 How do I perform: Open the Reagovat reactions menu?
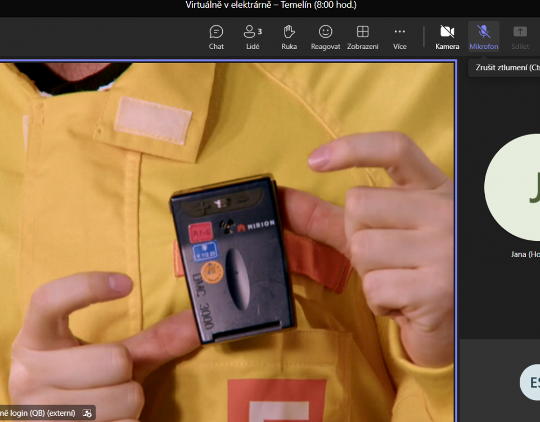(x=326, y=37)
